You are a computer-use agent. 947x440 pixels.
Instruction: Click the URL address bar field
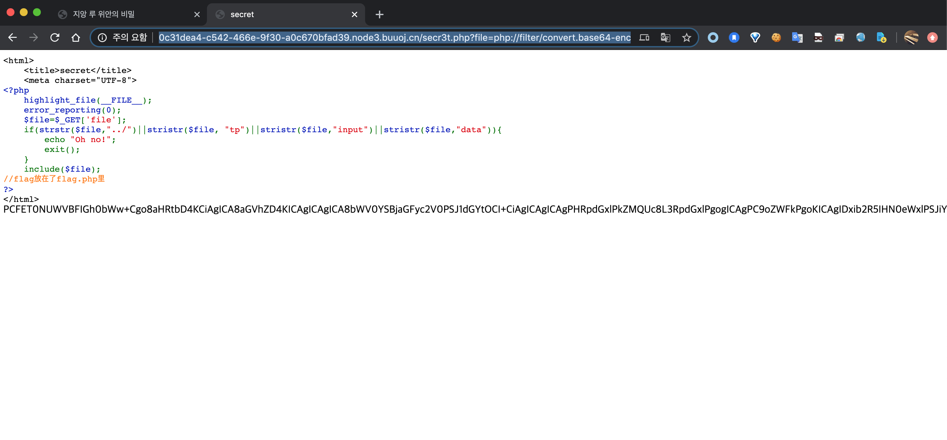tap(394, 37)
